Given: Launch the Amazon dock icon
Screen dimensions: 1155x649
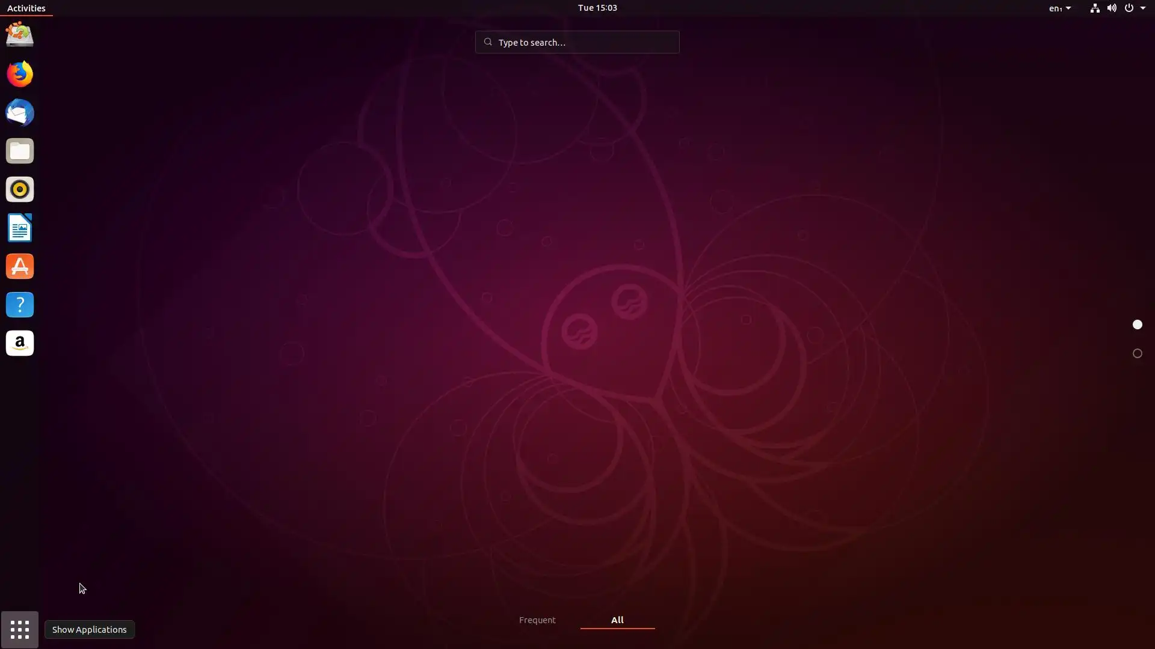Looking at the screenshot, I should (x=20, y=343).
